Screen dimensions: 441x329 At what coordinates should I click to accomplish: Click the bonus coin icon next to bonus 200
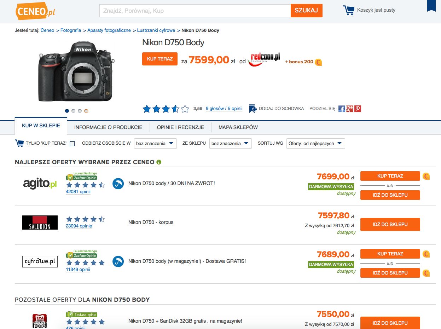(x=318, y=62)
